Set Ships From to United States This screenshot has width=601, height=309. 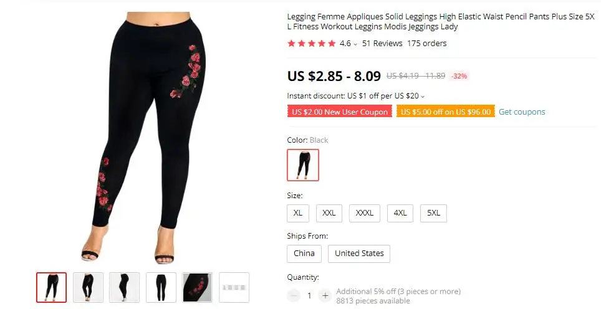pyautogui.click(x=358, y=254)
